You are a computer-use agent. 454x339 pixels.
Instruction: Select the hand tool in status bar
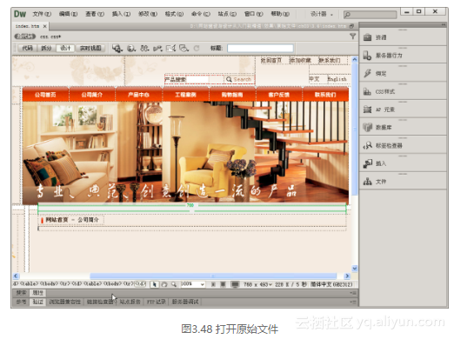click(x=164, y=284)
